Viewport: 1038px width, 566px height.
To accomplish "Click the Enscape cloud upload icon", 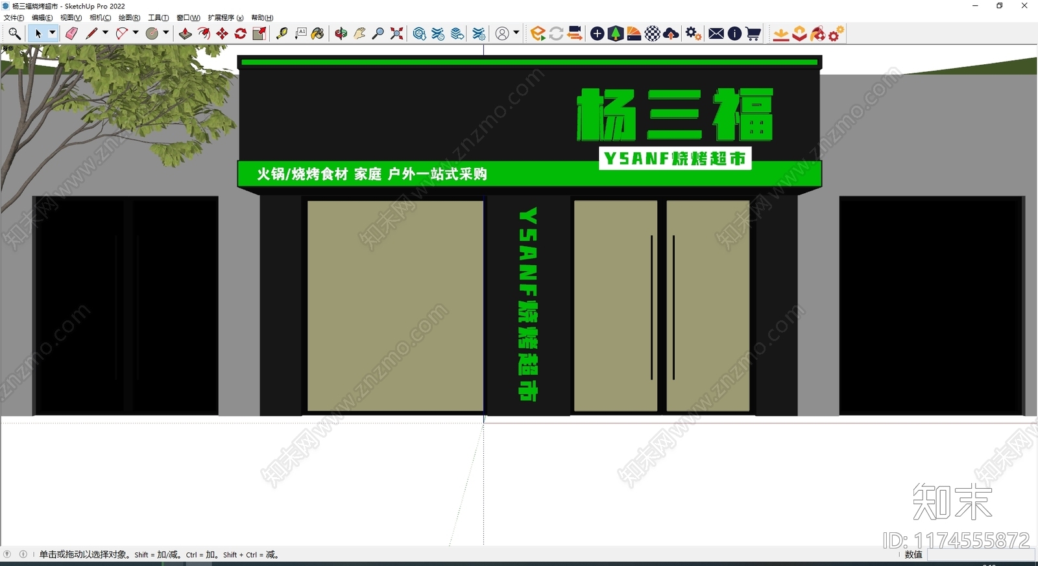I will 671,34.
